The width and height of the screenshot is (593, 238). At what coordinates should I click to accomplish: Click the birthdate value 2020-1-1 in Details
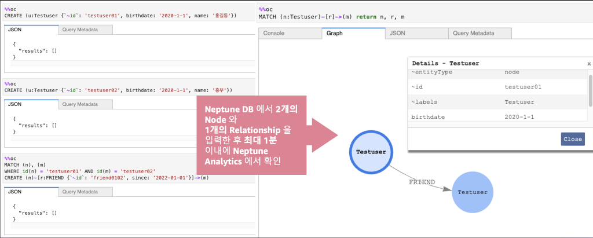click(x=519, y=117)
